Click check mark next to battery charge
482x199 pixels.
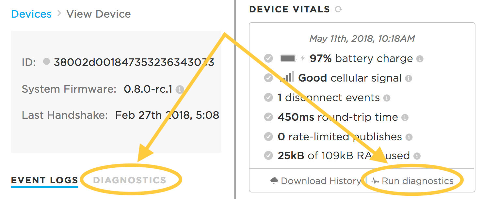click(x=268, y=59)
